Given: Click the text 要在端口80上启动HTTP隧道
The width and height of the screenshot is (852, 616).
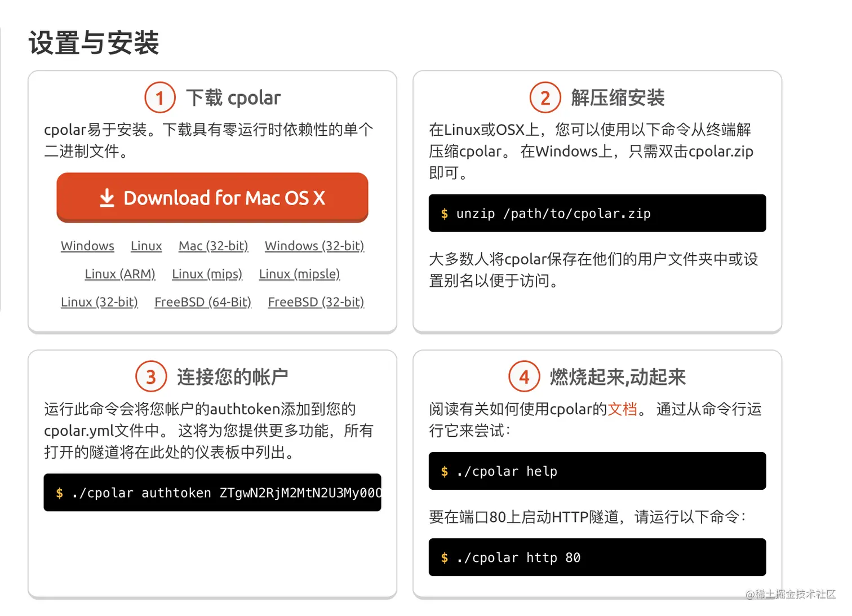Looking at the screenshot, I should coord(524,517).
